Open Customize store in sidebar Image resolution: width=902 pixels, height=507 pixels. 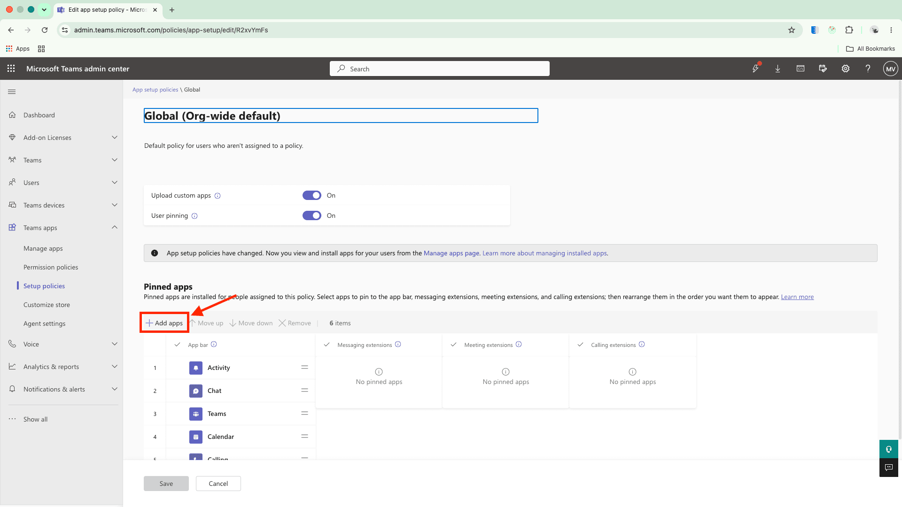coord(47,305)
